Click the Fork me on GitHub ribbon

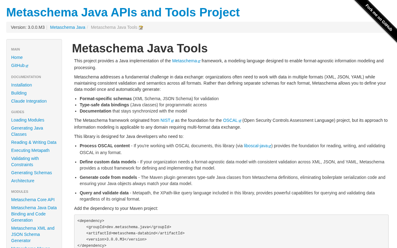(x=379, y=17)
